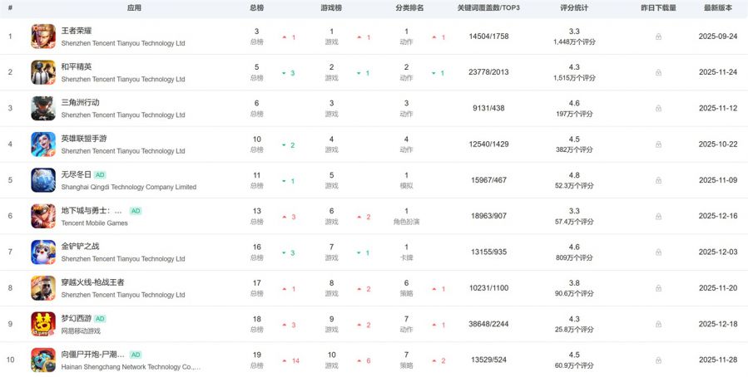
Task: Click the 最新版本 column header
Action: [x=717, y=7]
